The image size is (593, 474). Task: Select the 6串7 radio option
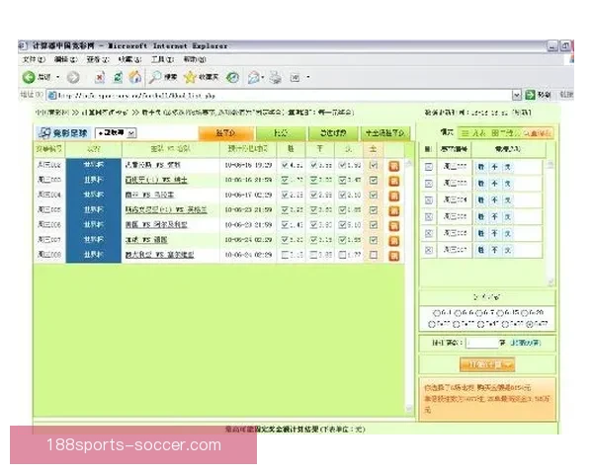click(x=479, y=313)
